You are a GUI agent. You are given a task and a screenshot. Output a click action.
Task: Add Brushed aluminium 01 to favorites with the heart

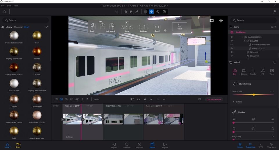[46, 27]
